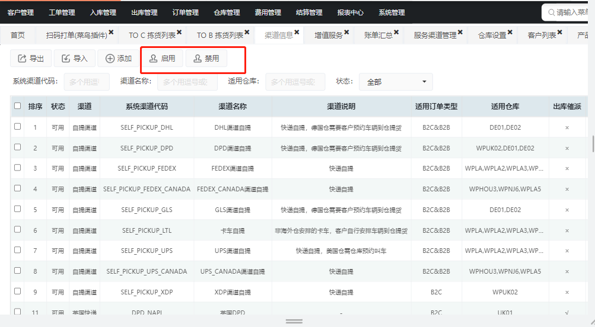Click the 排序 column header

tap(35, 107)
